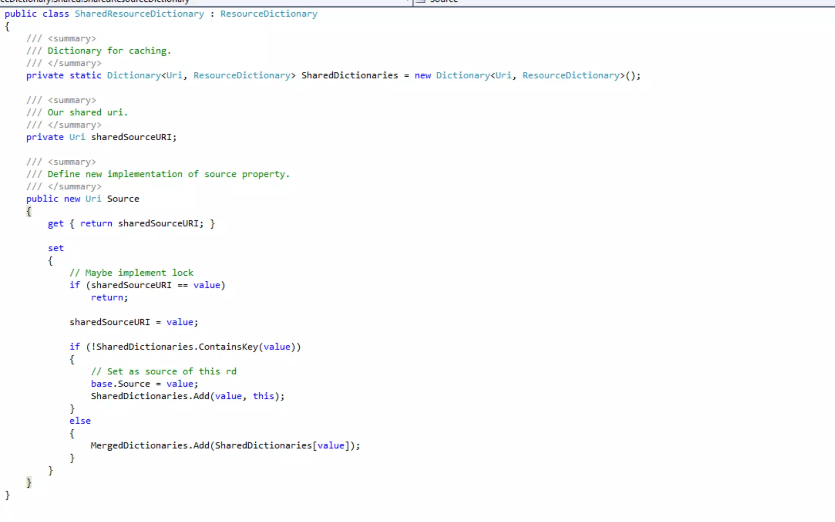Click the ContainsKey method call
Viewport: 835px width, 522px height.
tap(228, 347)
